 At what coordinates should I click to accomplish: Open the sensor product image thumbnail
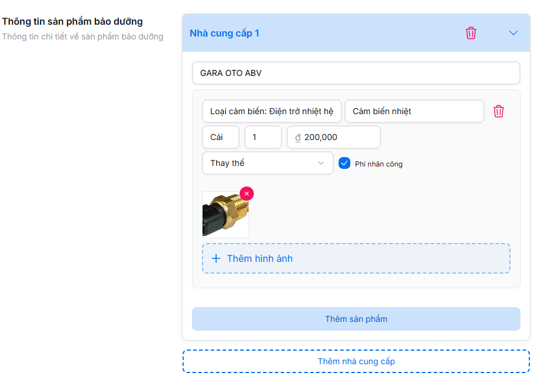pos(224,216)
